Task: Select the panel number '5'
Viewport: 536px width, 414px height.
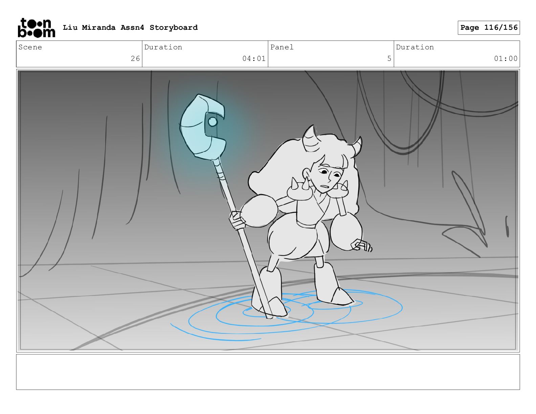Action: [389, 59]
